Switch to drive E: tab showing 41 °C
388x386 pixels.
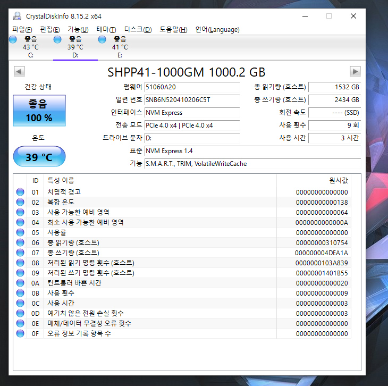pos(120,47)
